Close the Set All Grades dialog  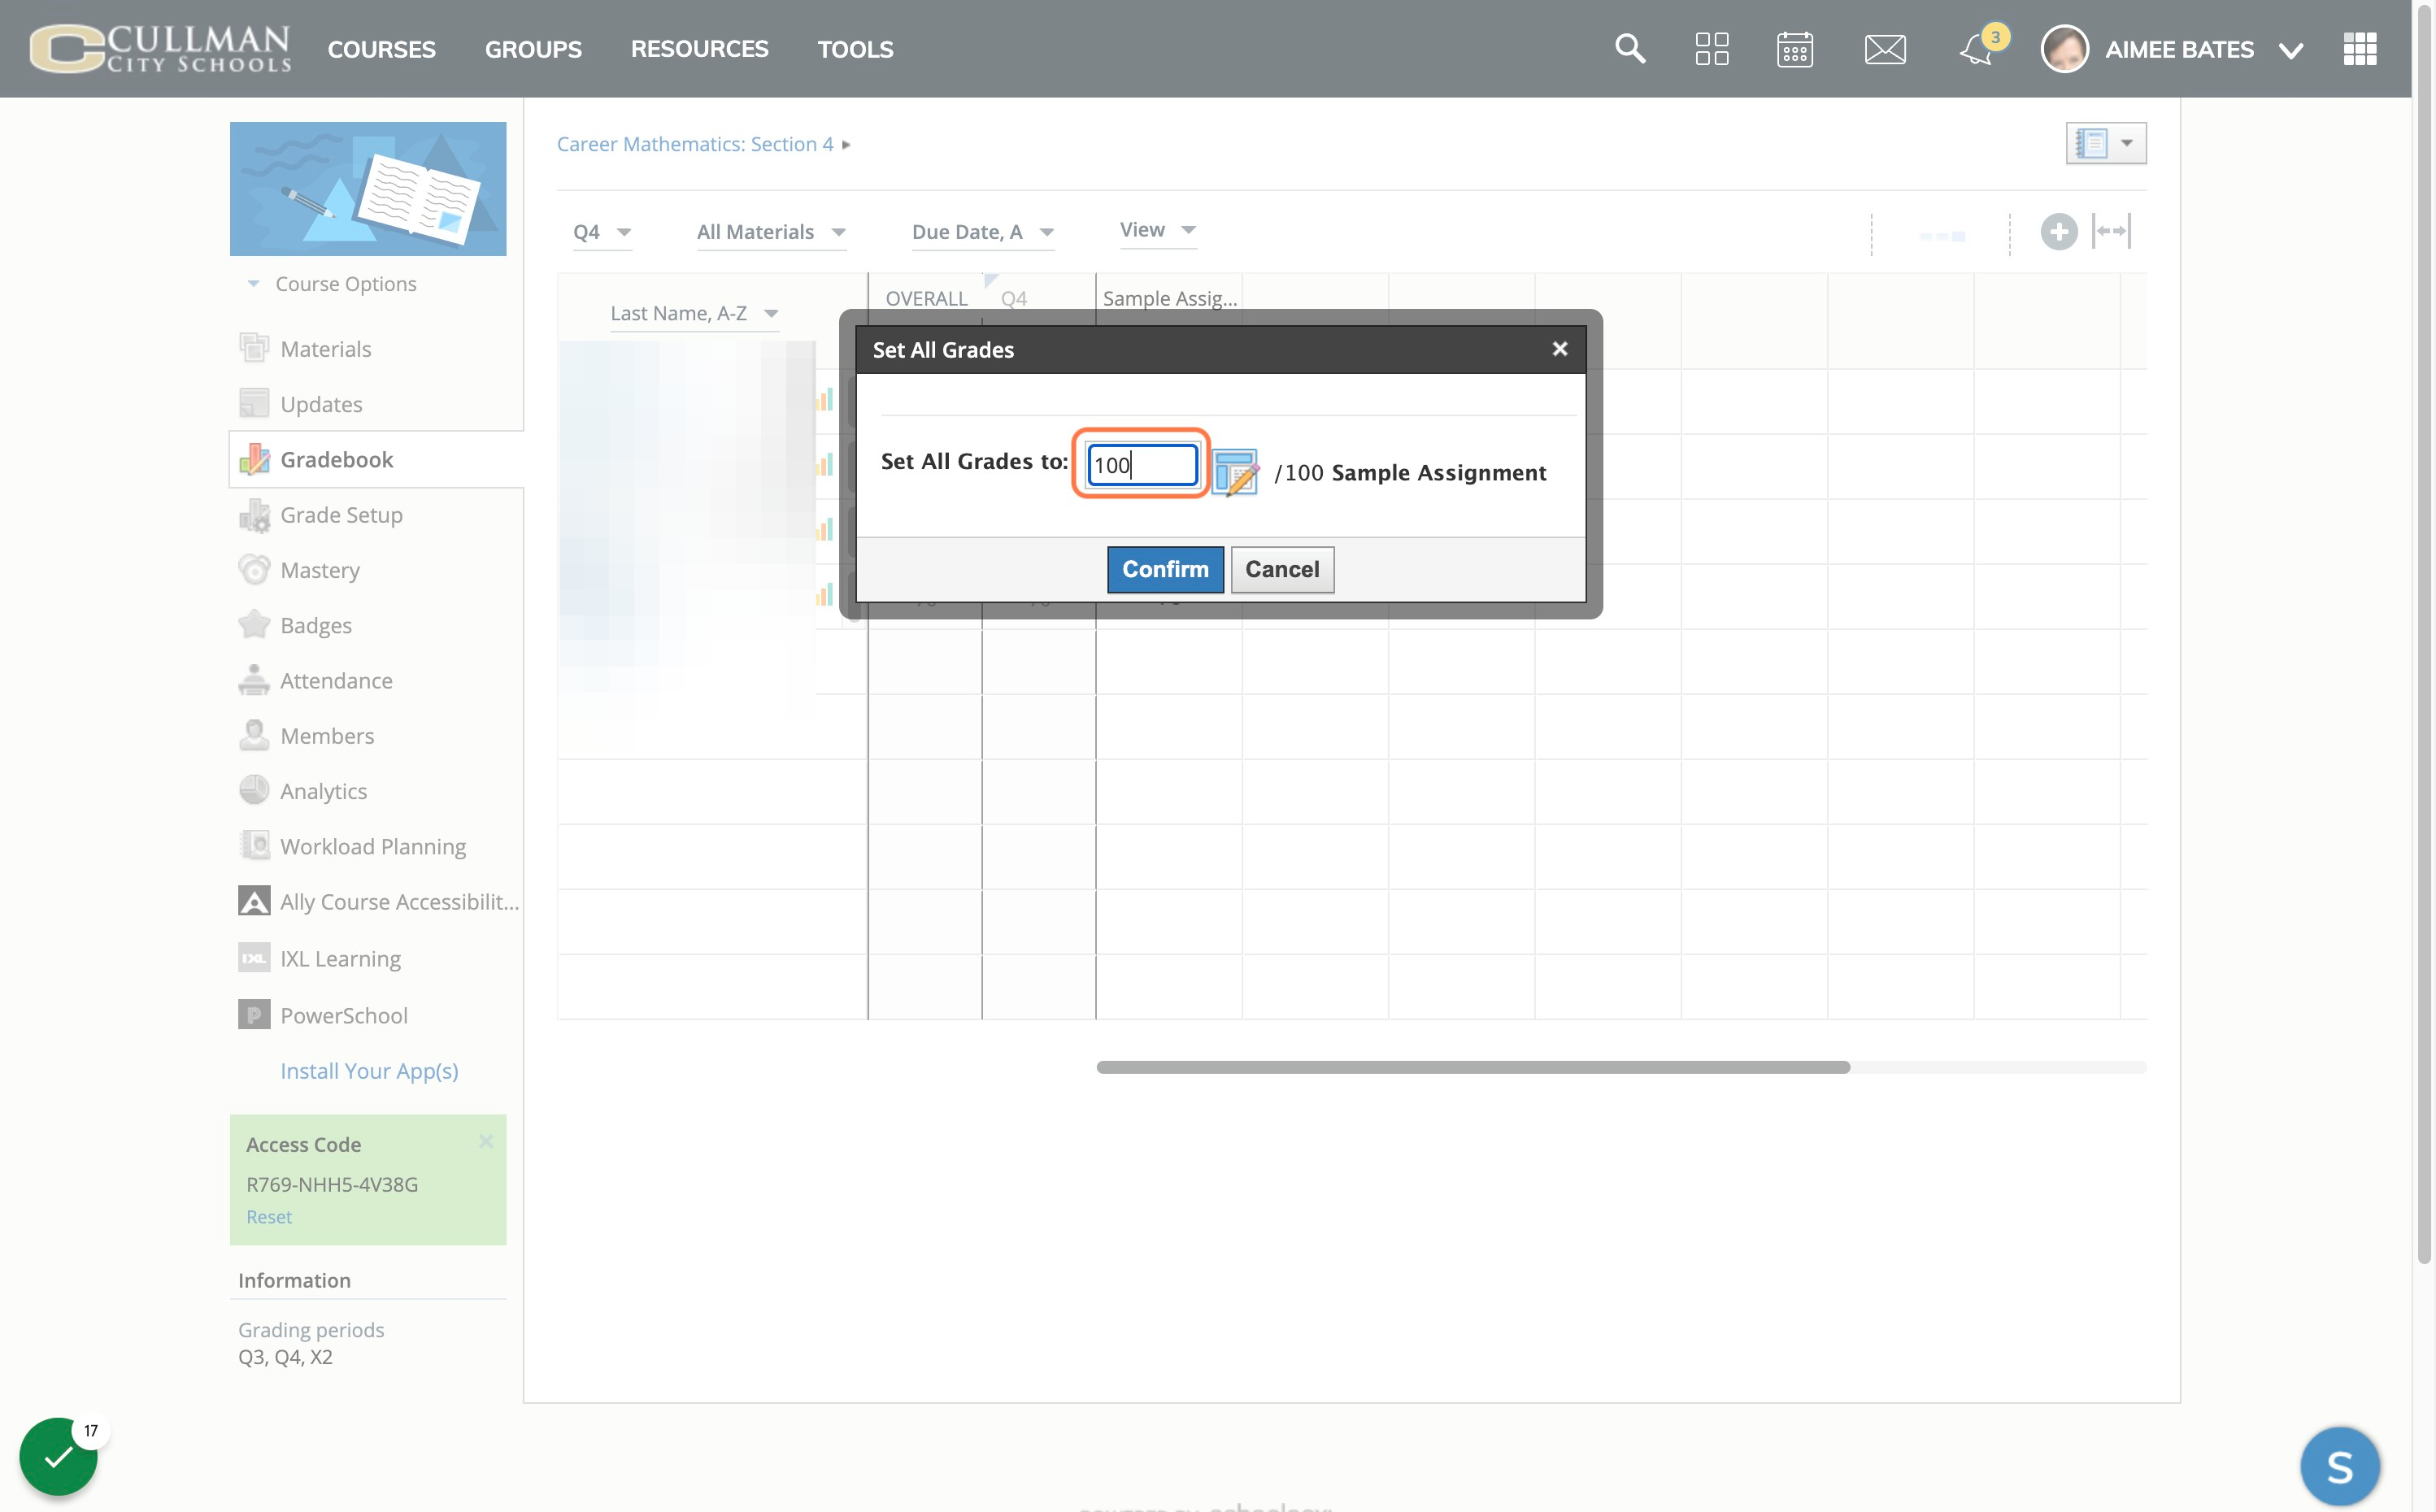click(x=1559, y=349)
